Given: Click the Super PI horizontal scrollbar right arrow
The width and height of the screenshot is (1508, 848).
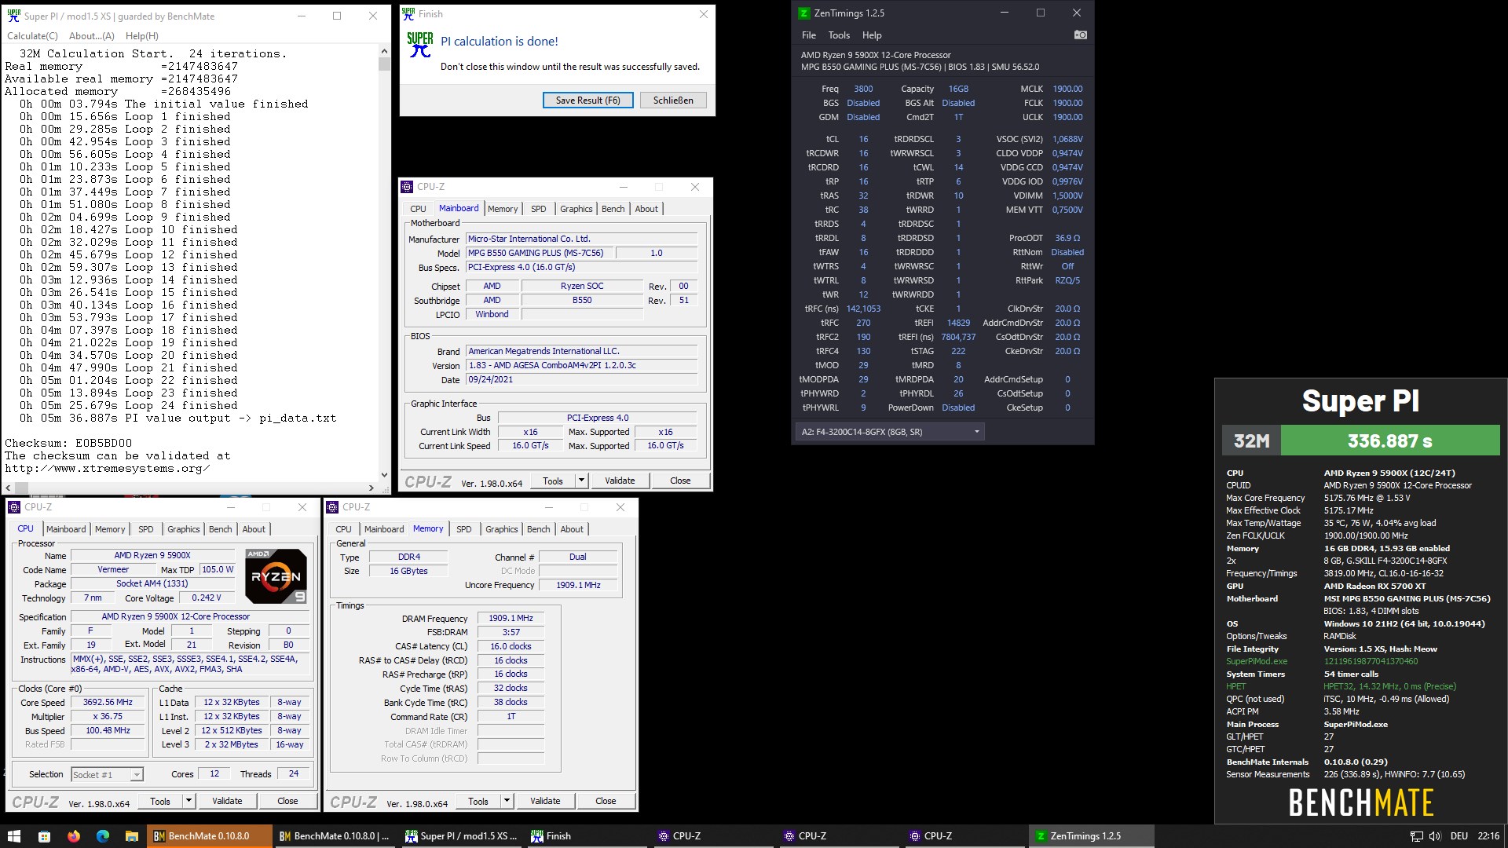Looking at the screenshot, I should [372, 488].
